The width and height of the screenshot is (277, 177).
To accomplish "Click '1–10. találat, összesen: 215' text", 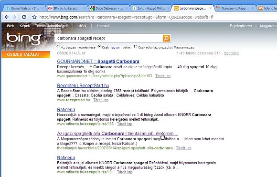I will (x=199, y=53).
